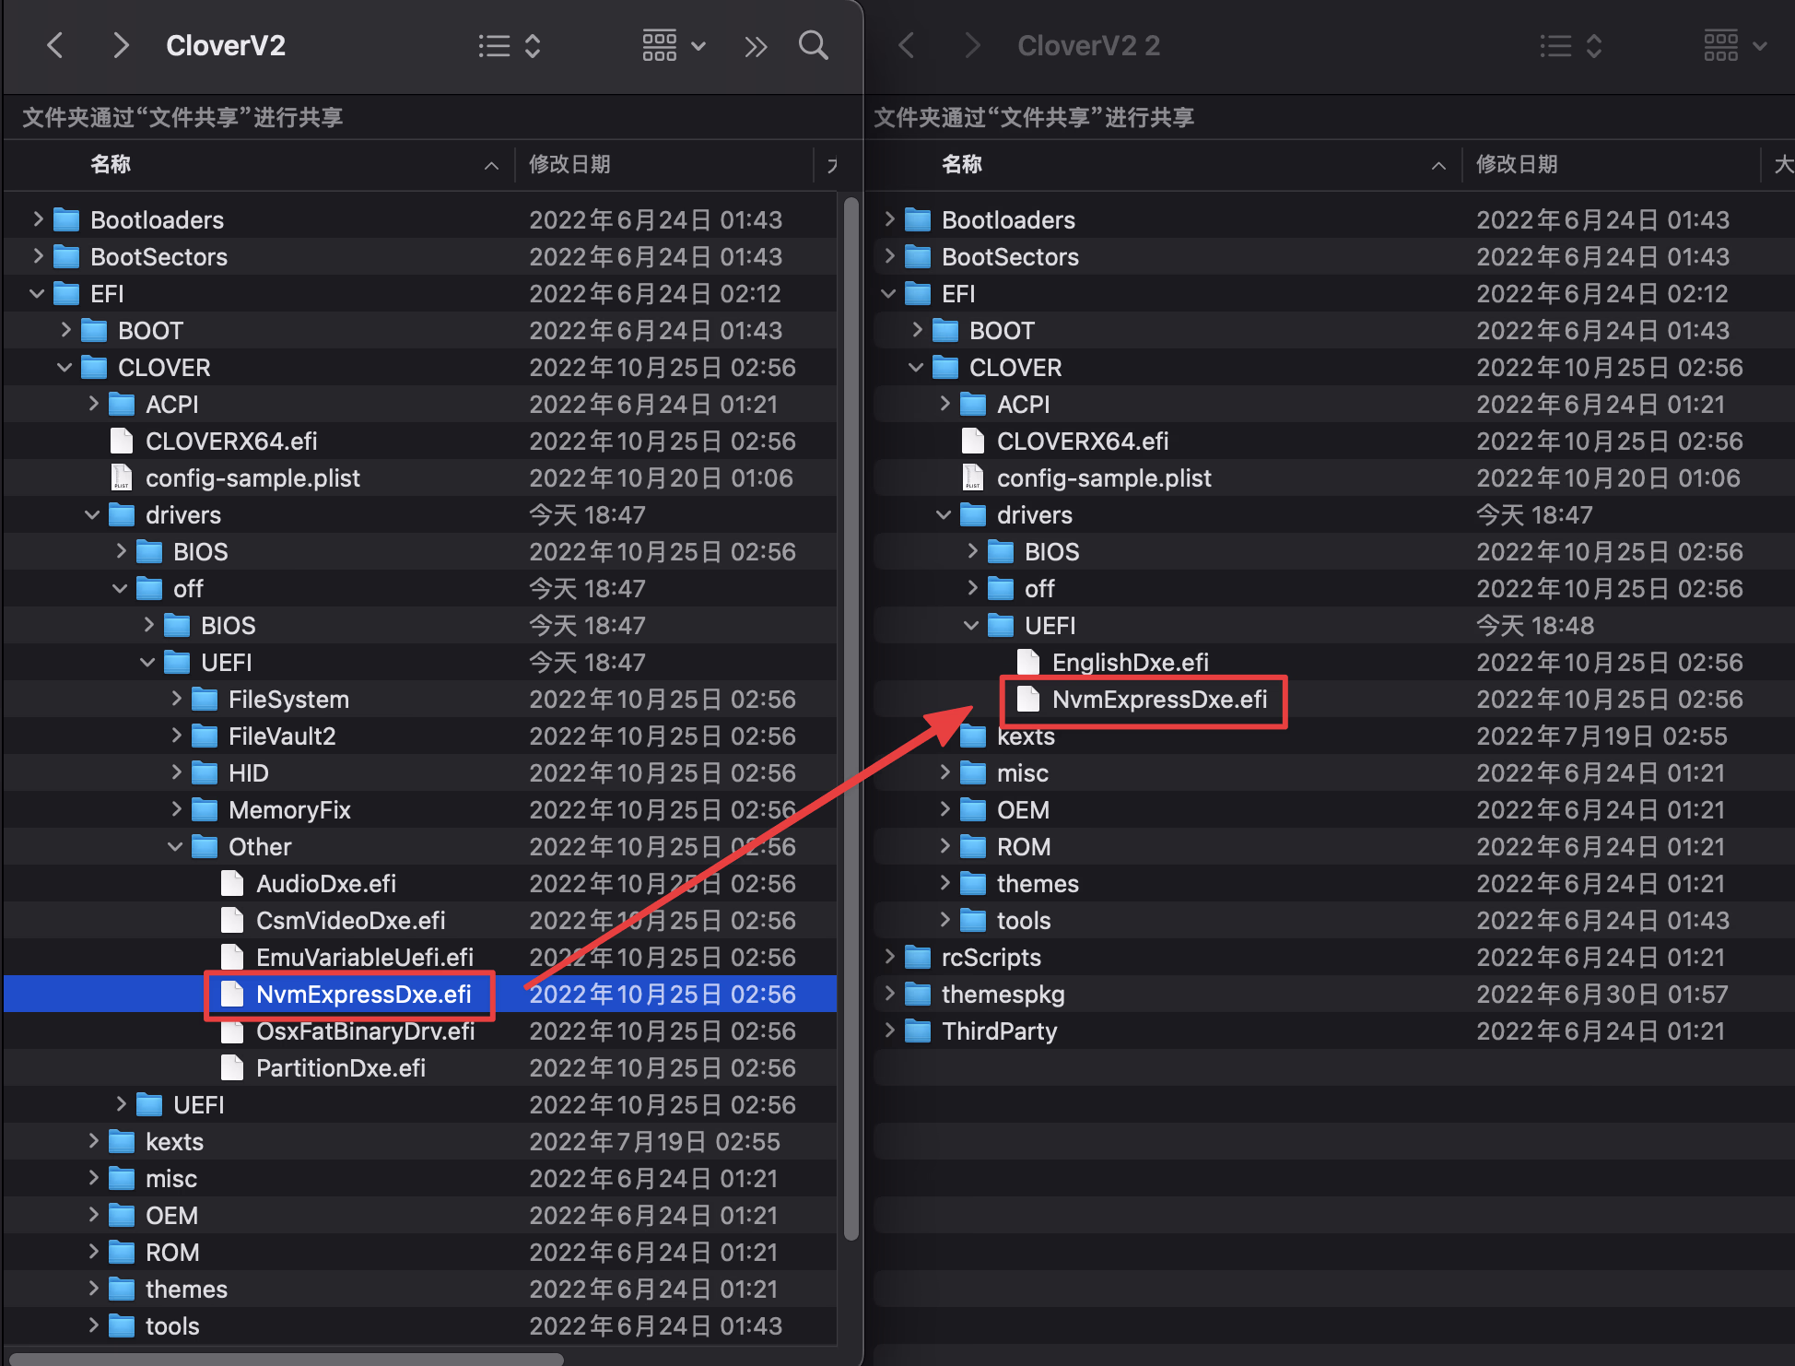Click CLOVERX64.efi file icon in left pane
This screenshot has height=1366, width=1795.
click(x=121, y=442)
